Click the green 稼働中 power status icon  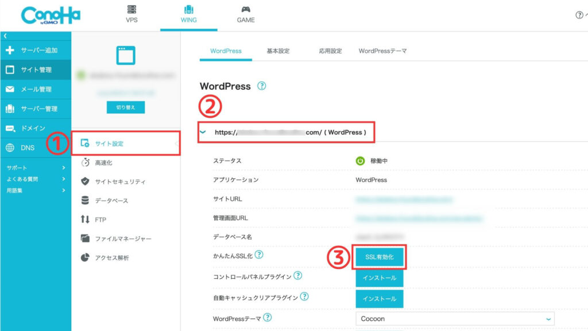click(x=360, y=161)
